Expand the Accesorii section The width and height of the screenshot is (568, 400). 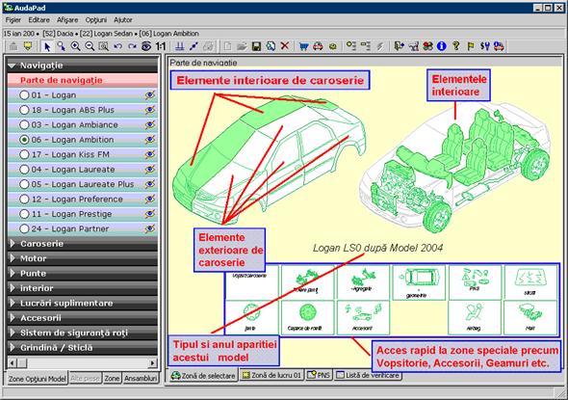coord(82,318)
